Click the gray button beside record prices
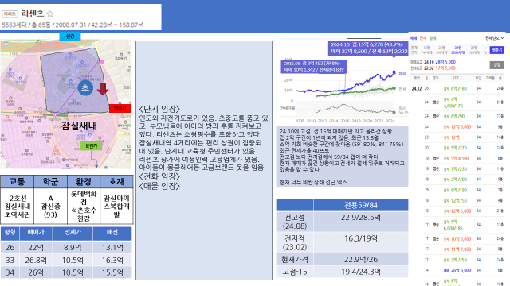This screenshot has width=510, height=286. pos(497,65)
